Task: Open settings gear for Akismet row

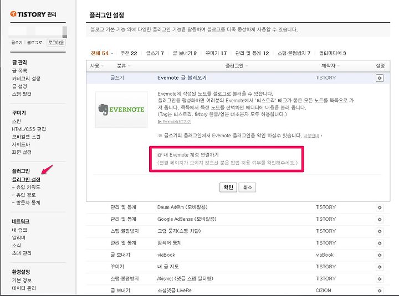Action: tap(380, 279)
